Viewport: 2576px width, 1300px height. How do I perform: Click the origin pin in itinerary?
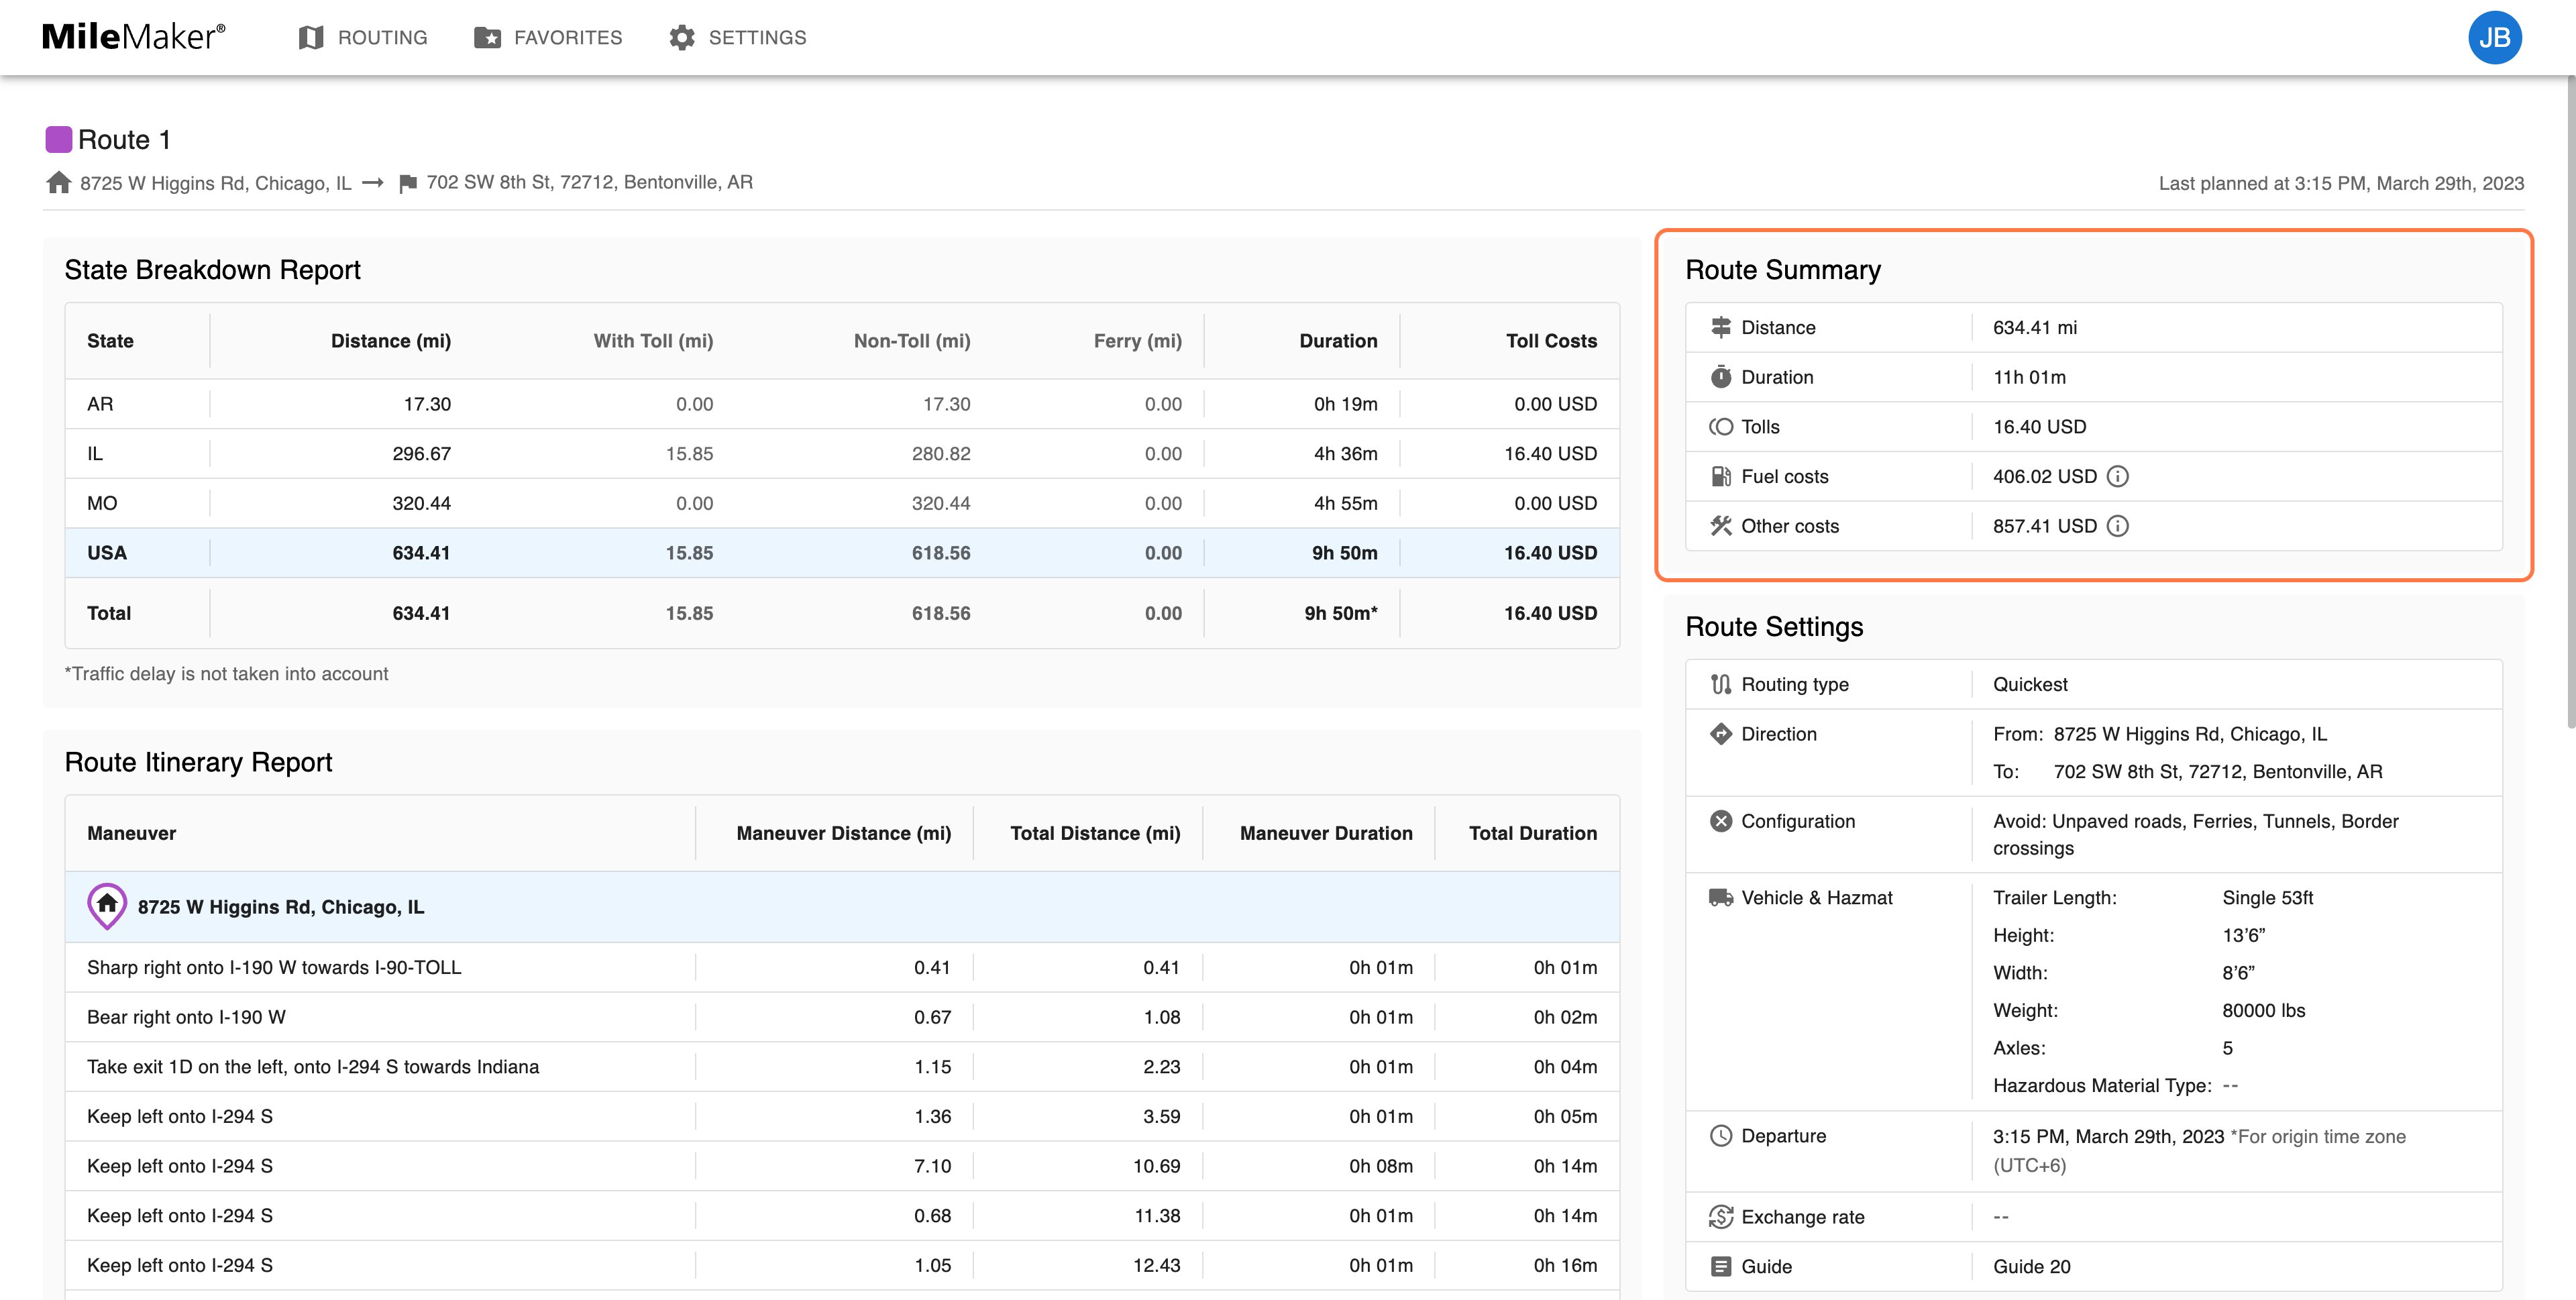click(x=107, y=906)
